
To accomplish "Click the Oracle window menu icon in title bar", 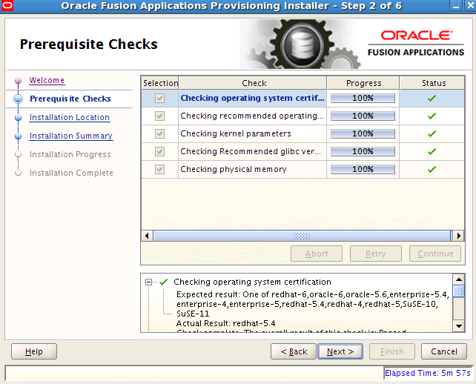I will (x=7, y=6).
